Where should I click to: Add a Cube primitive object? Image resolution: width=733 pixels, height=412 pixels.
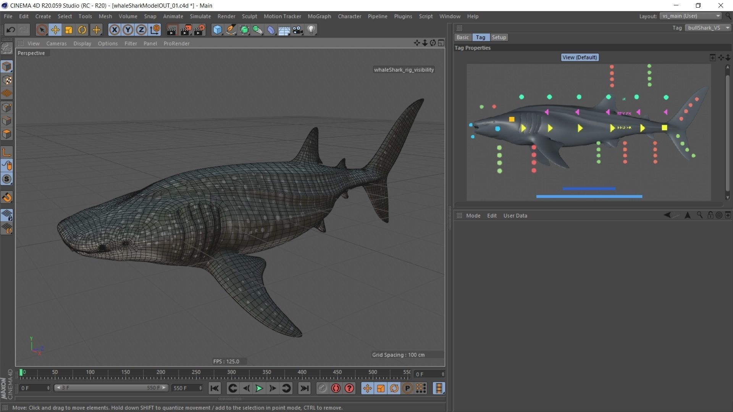pyautogui.click(x=217, y=30)
